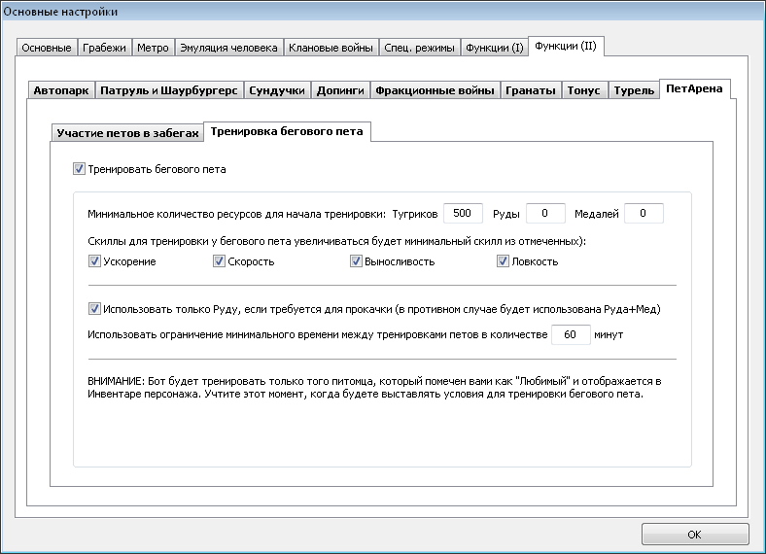Click the Тугриков amount input field
The image size is (766, 554).
click(463, 213)
